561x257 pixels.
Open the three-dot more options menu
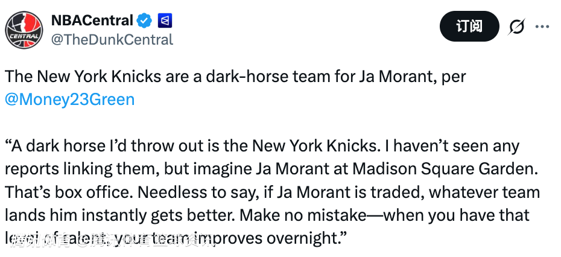click(542, 27)
